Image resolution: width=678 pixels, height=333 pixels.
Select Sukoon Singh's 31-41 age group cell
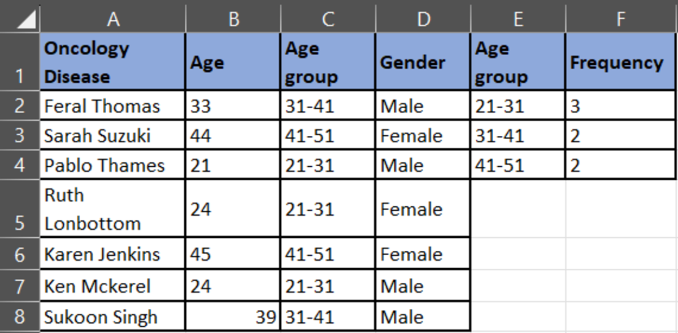coord(328,317)
